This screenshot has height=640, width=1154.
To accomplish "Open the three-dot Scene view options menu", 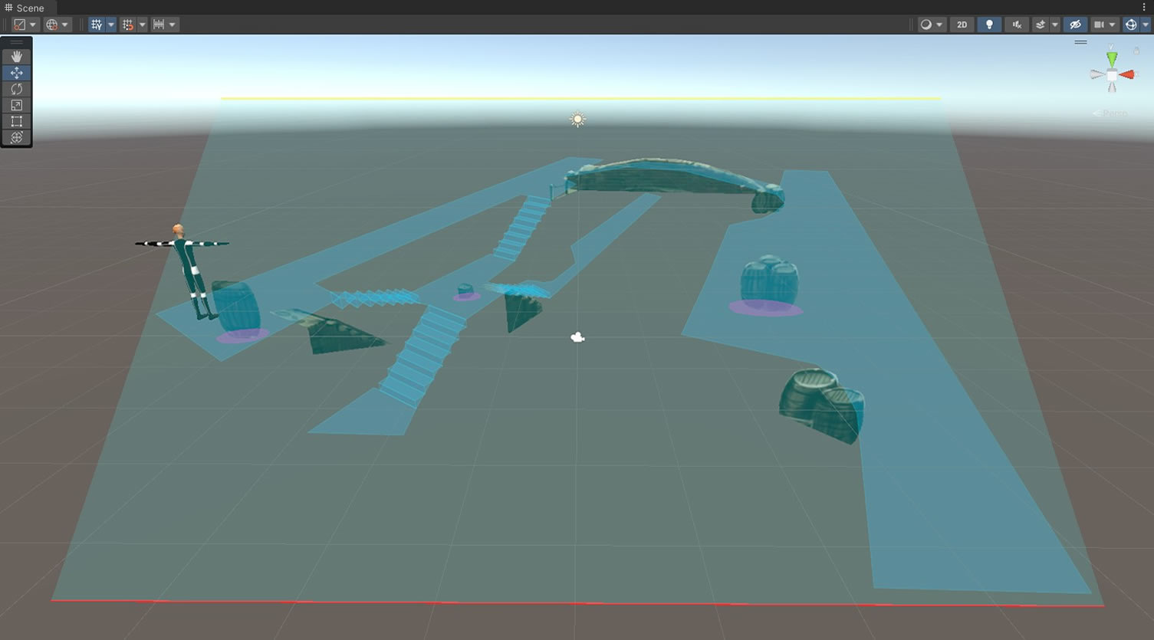I will click(1144, 8).
